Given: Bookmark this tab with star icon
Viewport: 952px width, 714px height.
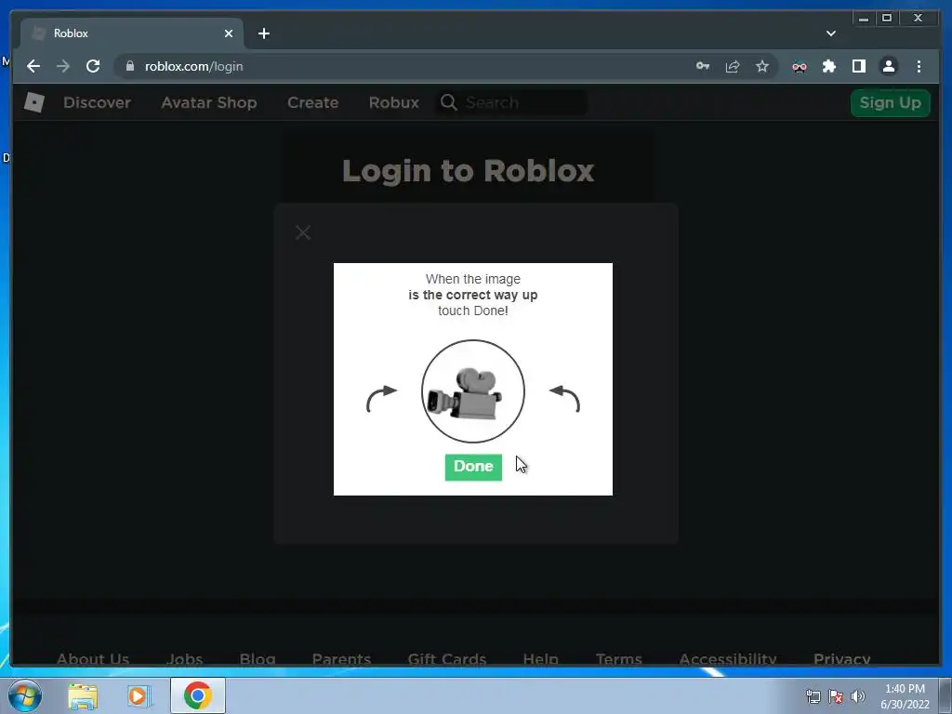Looking at the screenshot, I should click(x=762, y=66).
